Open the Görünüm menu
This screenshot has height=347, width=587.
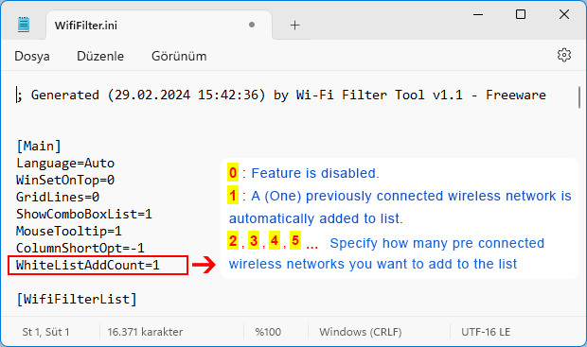pyautogui.click(x=179, y=56)
